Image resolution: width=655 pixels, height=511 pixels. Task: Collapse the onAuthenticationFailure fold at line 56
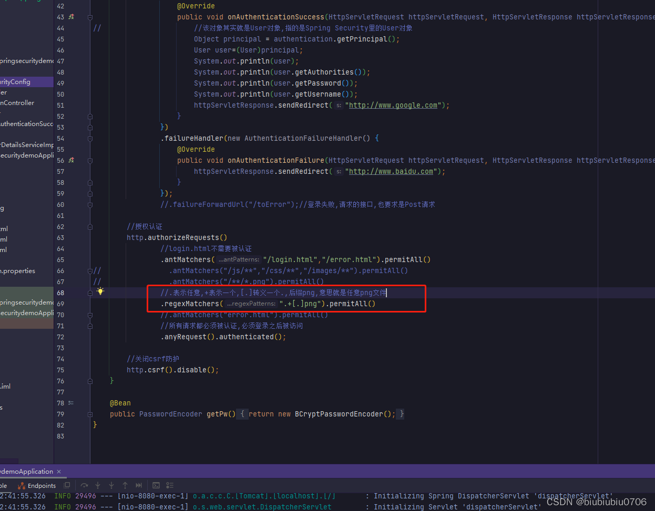[x=90, y=160]
